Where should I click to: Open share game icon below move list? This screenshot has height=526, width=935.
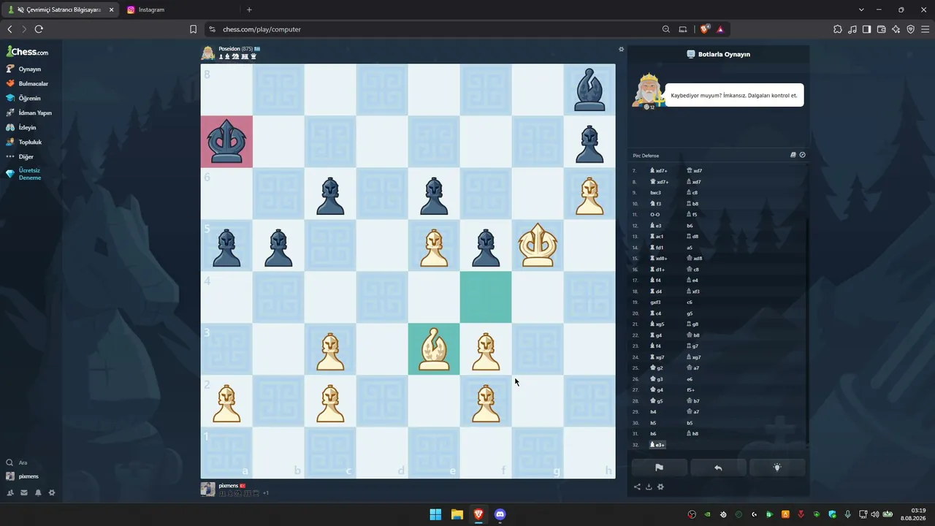coord(637,487)
